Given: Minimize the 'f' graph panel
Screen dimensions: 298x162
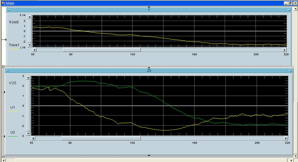Looking at the screenshot, I should click(9, 10).
